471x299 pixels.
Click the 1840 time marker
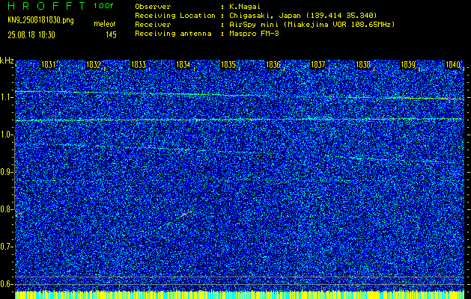pyautogui.click(x=453, y=65)
